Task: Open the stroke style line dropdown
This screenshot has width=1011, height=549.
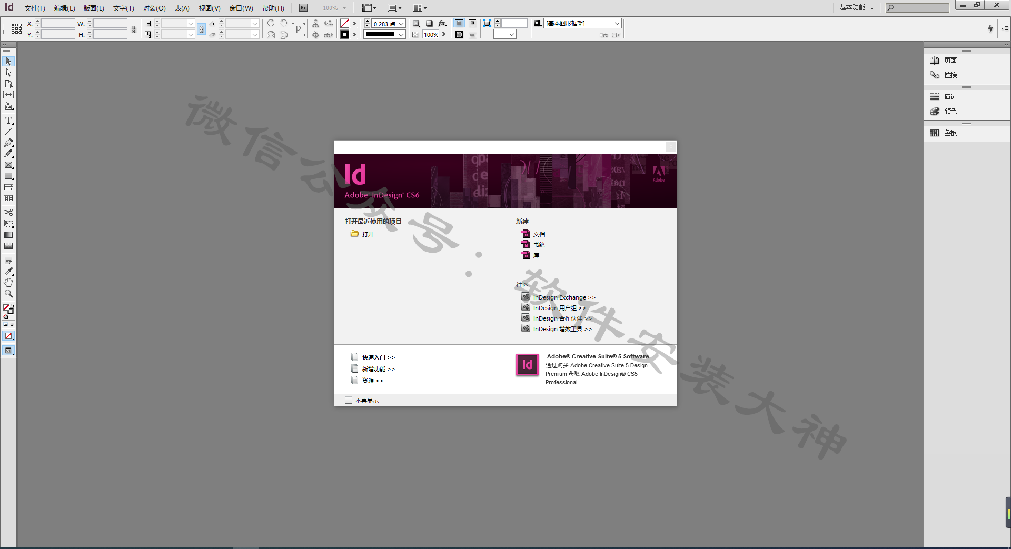Action: click(x=401, y=35)
